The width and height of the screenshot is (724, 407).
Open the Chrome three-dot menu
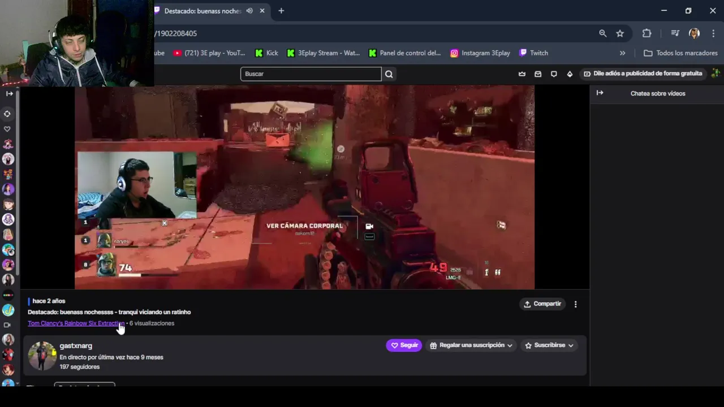click(x=713, y=33)
